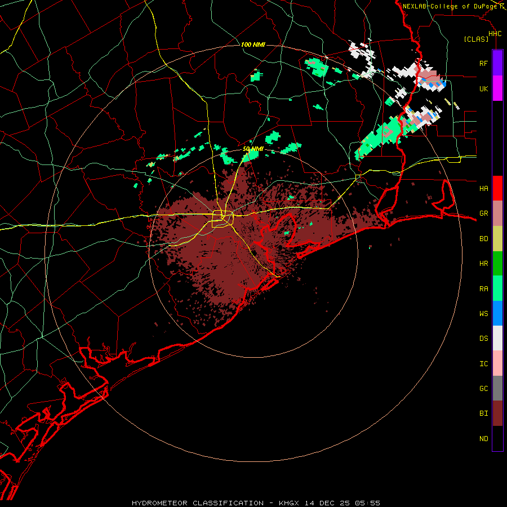Click the white DS dry snow swatch

click(497, 338)
